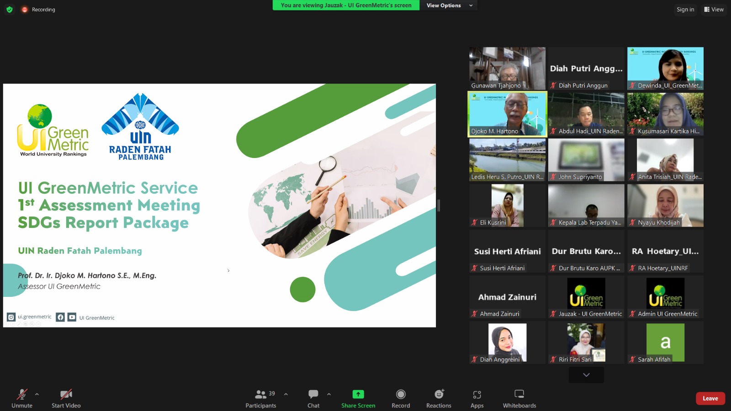Open the View Options dropdown
The width and height of the screenshot is (731, 411).
pyautogui.click(x=449, y=5)
